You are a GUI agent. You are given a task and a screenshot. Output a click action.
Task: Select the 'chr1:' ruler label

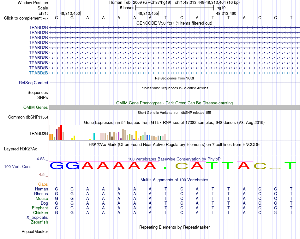click(x=43, y=13)
